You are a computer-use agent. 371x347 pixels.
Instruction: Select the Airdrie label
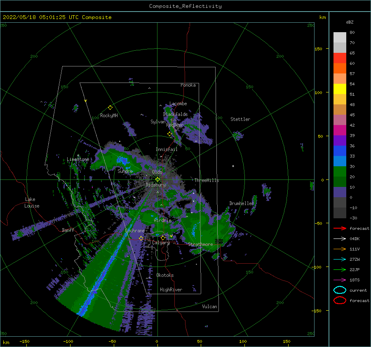tap(162, 220)
